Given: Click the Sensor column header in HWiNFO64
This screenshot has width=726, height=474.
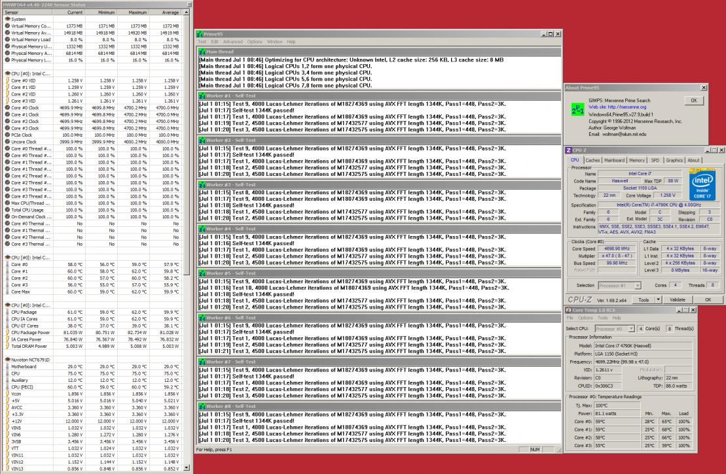Looking at the screenshot, I should (x=27, y=12).
